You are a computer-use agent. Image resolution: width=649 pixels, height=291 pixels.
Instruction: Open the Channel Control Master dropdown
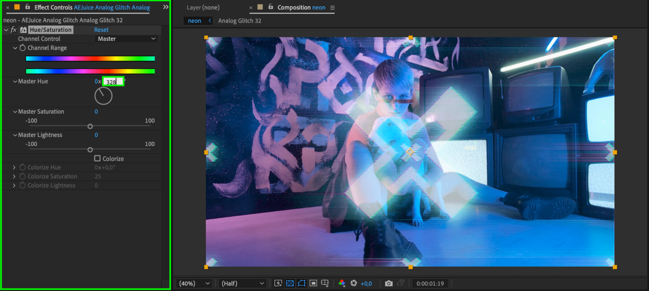tap(126, 39)
